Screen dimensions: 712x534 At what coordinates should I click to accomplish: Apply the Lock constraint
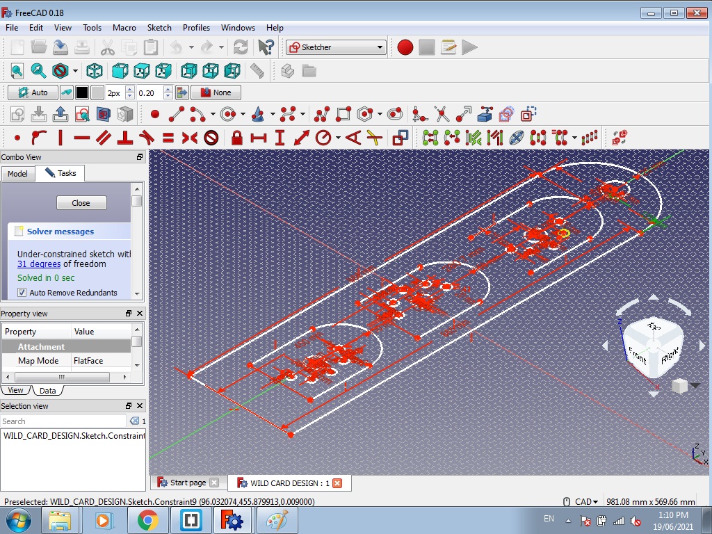click(236, 138)
